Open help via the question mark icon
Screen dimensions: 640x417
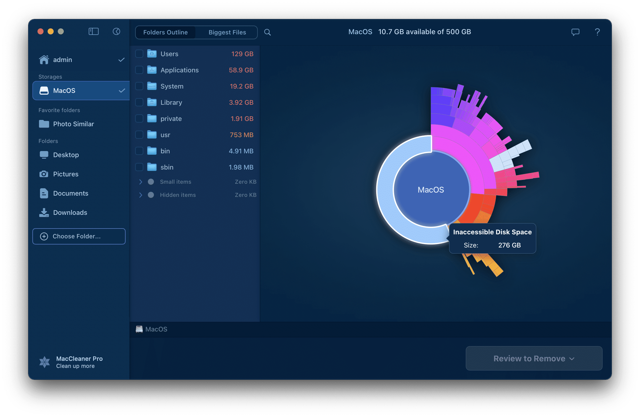point(597,32)
